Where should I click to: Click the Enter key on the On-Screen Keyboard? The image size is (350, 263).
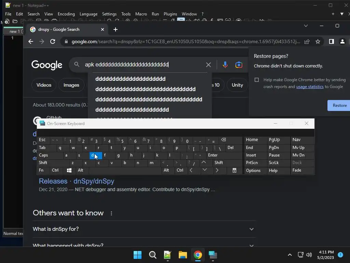224,155
